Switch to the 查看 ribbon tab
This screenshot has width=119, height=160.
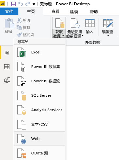click(x=55, y=11)
